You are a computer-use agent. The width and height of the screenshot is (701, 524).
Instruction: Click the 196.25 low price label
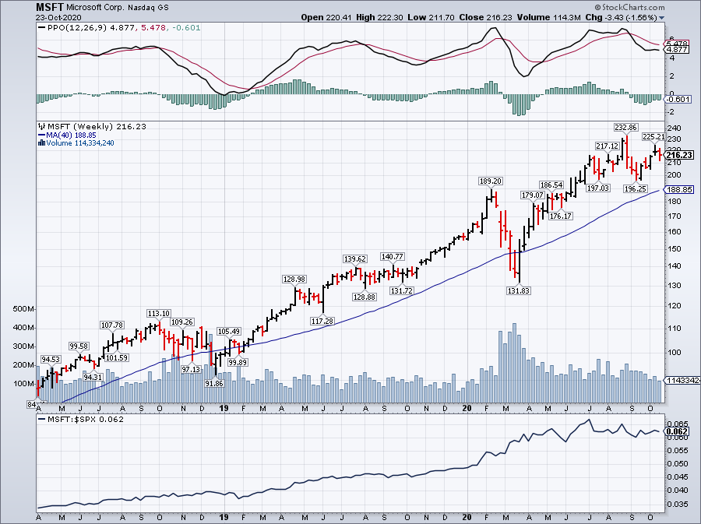pos(636,189)
